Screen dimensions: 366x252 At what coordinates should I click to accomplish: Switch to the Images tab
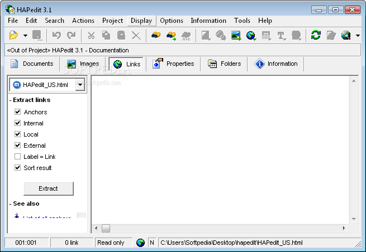pyautogui.click(x=83, y=64)
